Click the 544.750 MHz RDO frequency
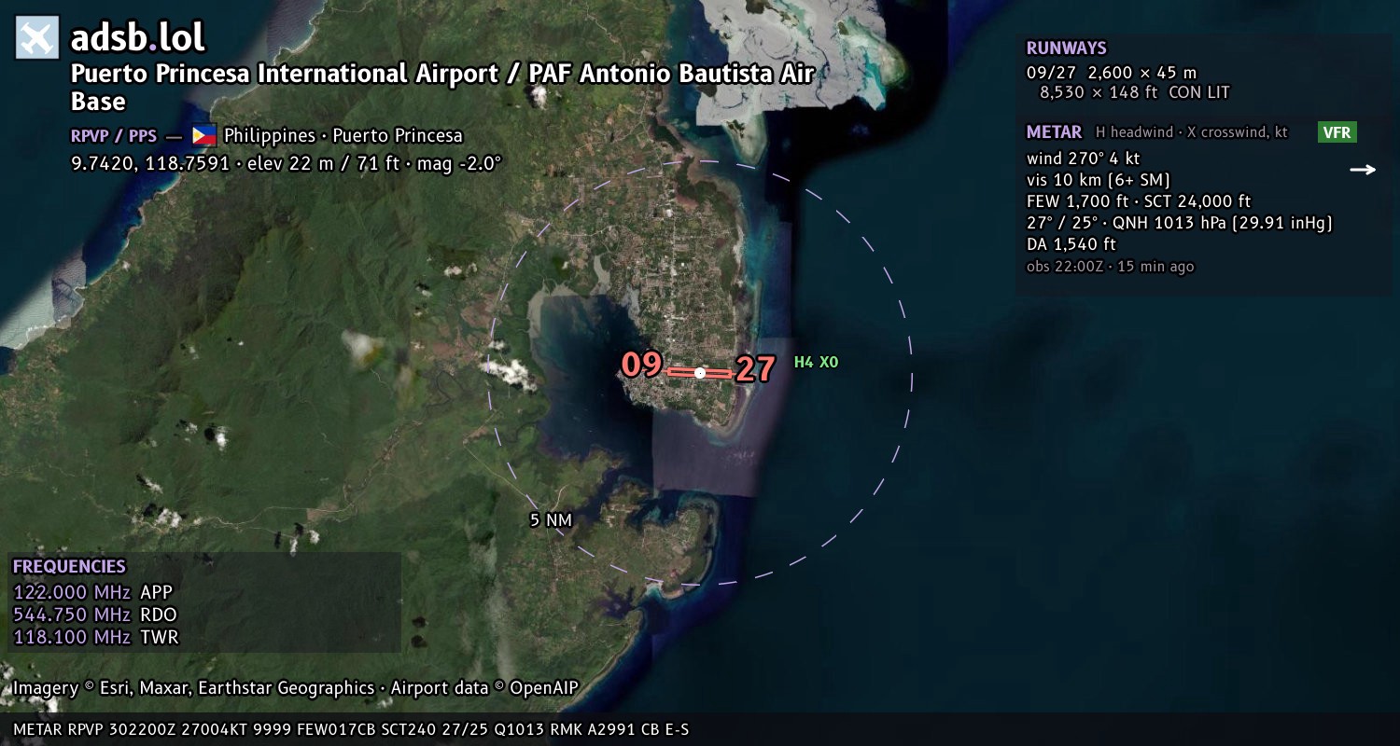 tap(94, 615)
